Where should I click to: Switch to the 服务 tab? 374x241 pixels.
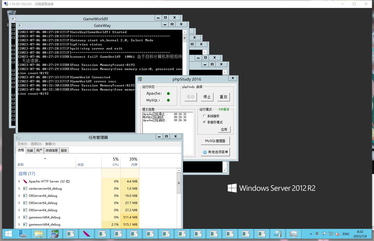point(64,150)
